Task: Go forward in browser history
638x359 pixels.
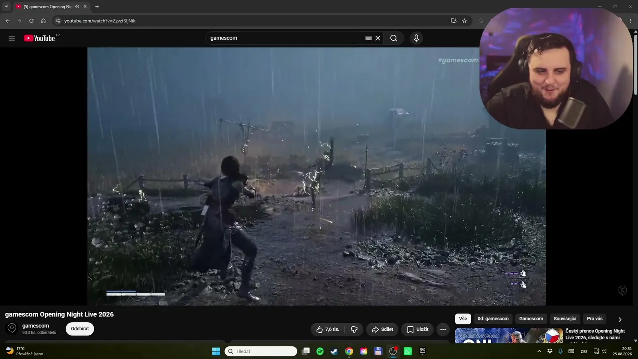Action: (x=19, y=21)
